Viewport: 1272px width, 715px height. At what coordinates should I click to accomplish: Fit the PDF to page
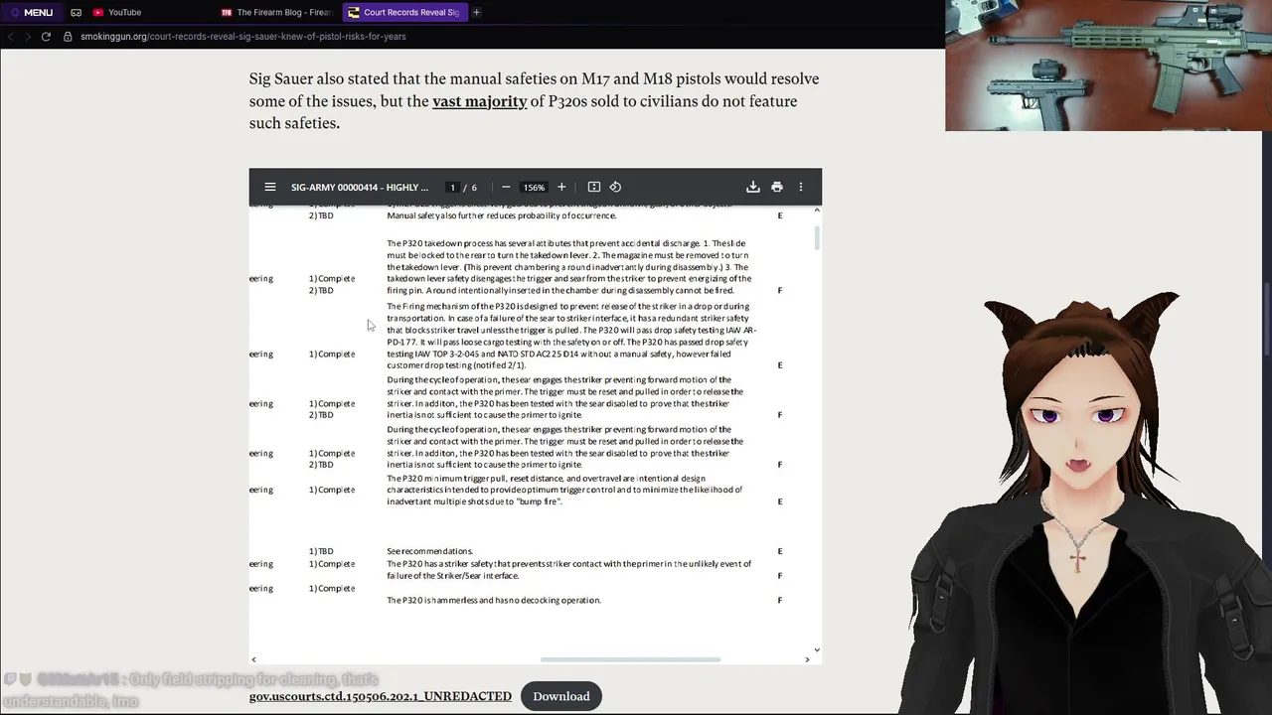coord(594,187)
